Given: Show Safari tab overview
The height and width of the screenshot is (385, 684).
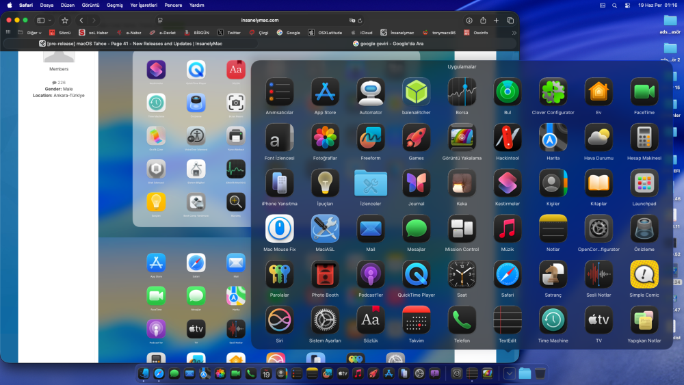Looking at the screenshot, I should (510, 21).
